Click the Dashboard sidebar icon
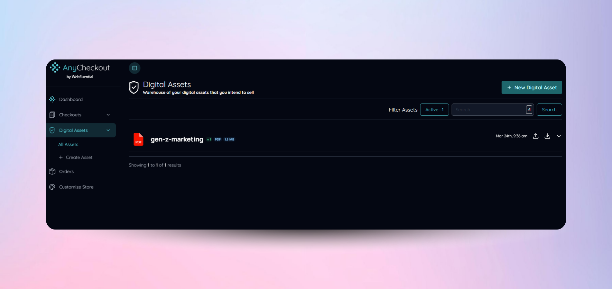612x289 pixels. (x=52, y=99)
